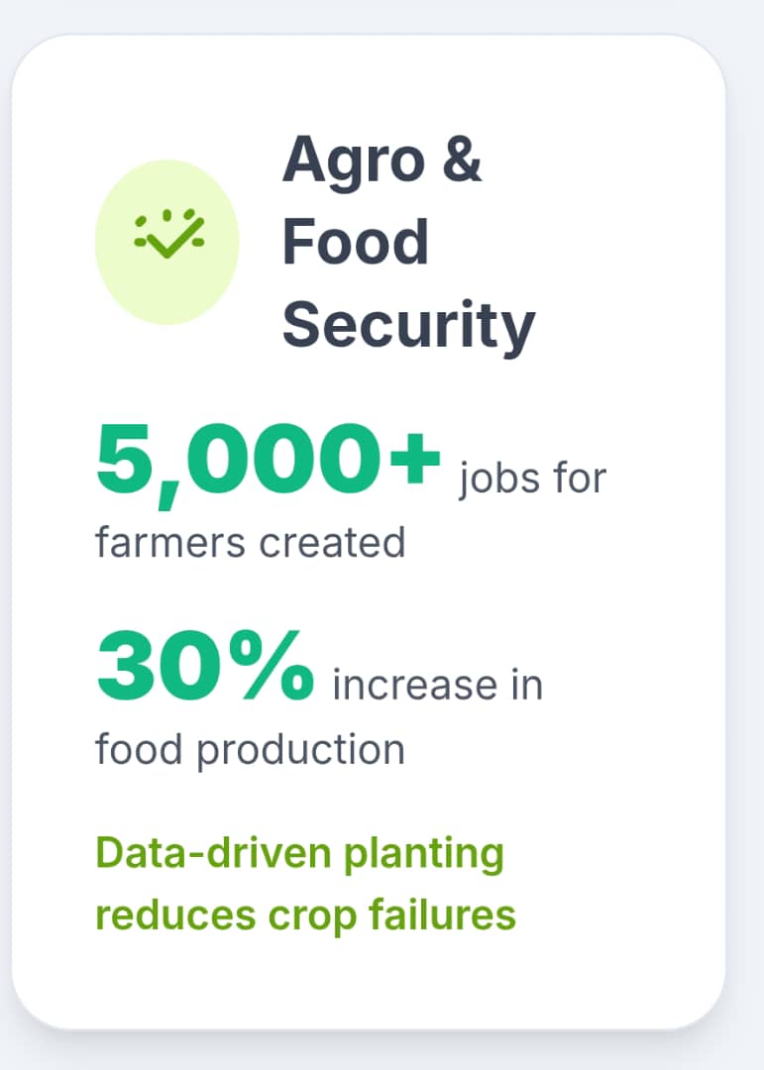Select the 'Agro &' heading line
This screenshot has width=764, height=1070.
[382, 160]
